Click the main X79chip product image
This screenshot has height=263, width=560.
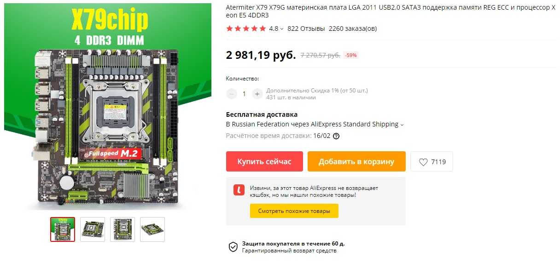(108, 107)
